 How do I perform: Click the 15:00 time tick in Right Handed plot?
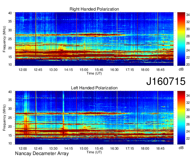[x=84, y=70]
